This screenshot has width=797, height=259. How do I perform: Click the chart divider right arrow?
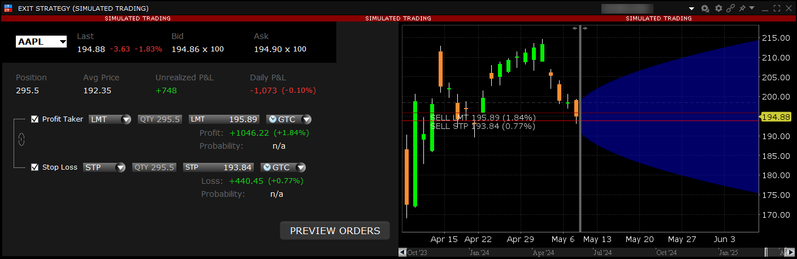click(x=585, y=28)
